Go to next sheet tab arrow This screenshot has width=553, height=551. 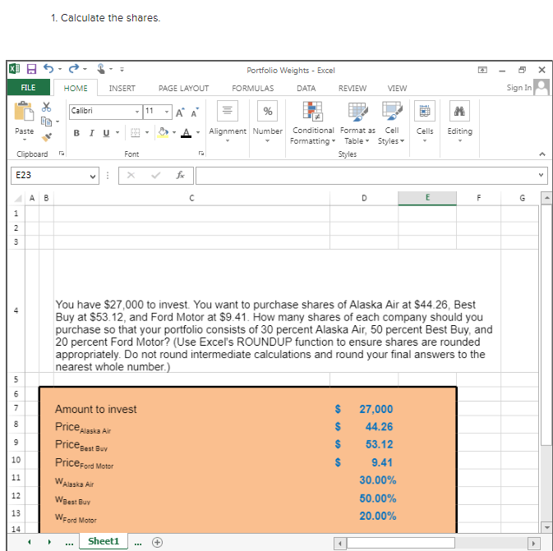click(x=49, y=542)
